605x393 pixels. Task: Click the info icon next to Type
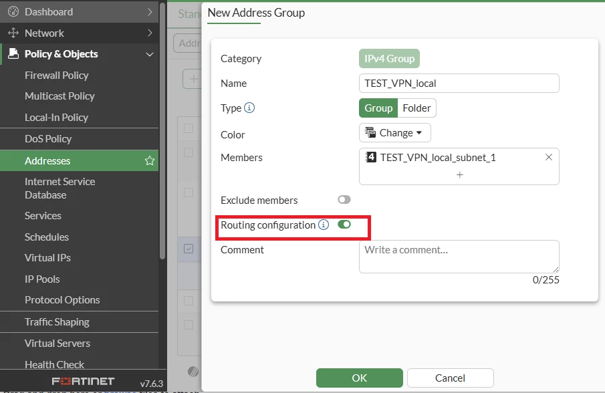point(249,108)
